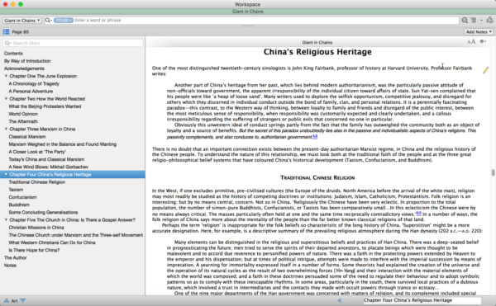The width and height of the screenshot is (496, 306).
Task: Open A Closer Look at 'The Party'
Action: point(37,152)
